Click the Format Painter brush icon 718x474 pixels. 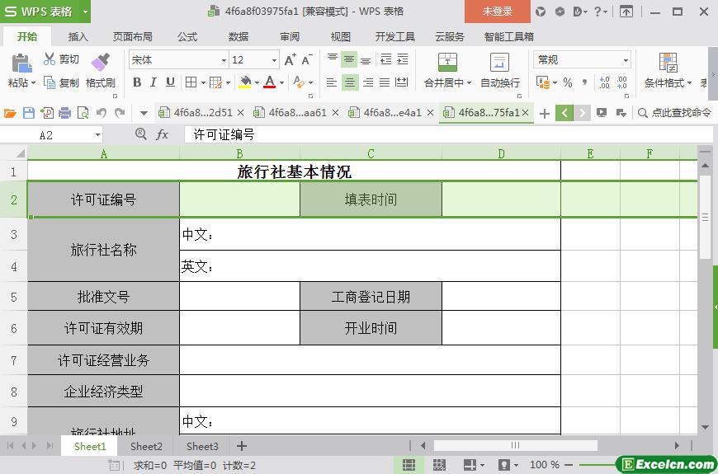coord(100,63)
